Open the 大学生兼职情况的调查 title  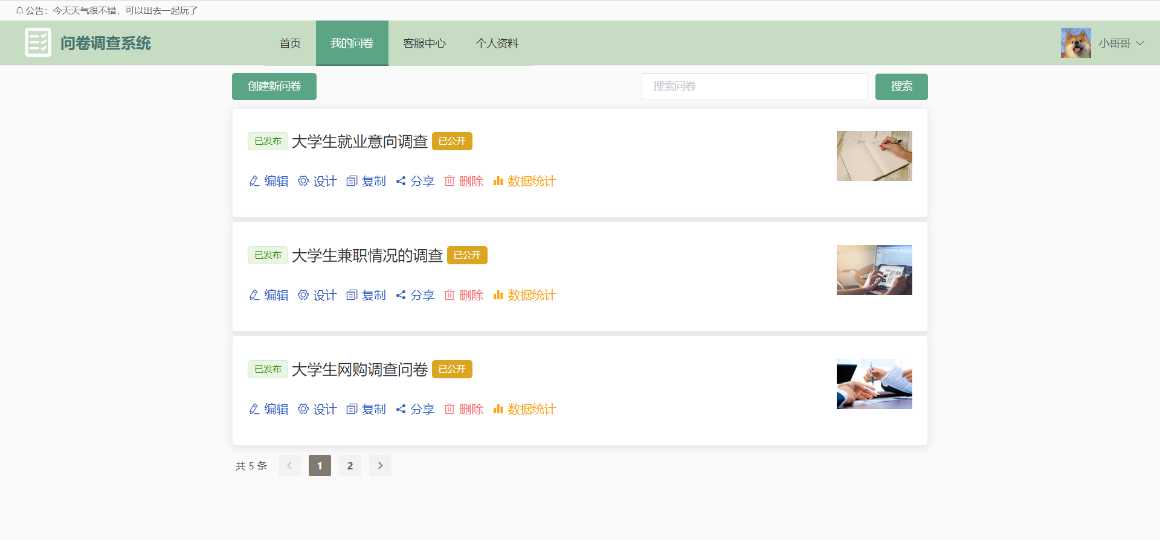click(x=367, y=255)
